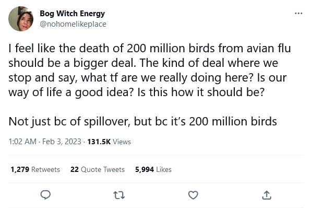Visit the @nohomelikeplace handle

(73, 24)
